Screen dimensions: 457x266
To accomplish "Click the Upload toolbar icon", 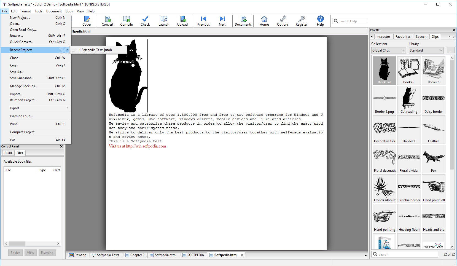I will tap(182, 21).
